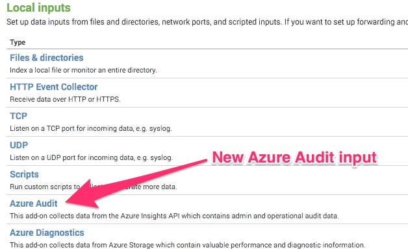Click the 'New Azure Audit input' annotation
Viewport: 408px width, 252px height.
[x=294, y=157]
